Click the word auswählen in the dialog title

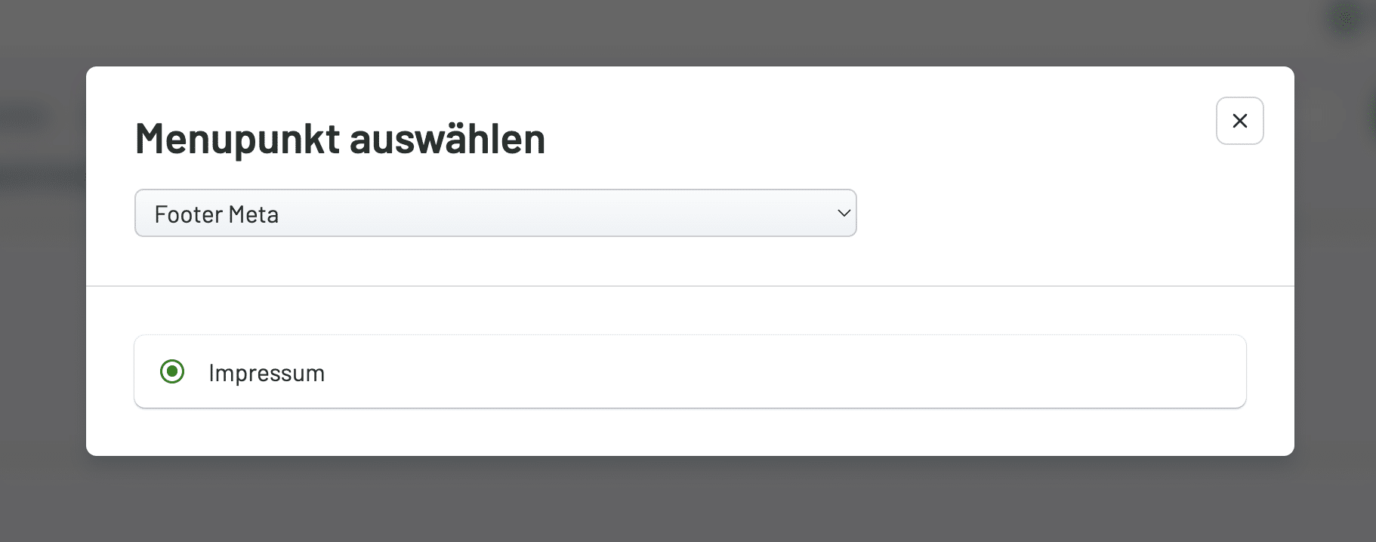pyautogui.click(x=447, y=139)
